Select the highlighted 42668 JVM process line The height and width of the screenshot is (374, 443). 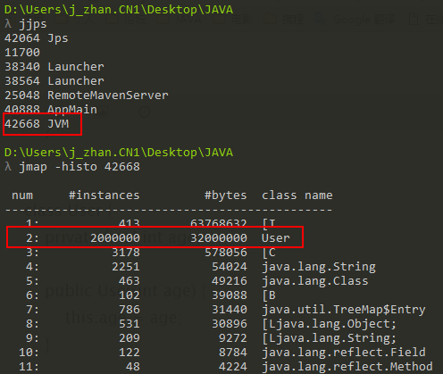[x=37, y=124]
